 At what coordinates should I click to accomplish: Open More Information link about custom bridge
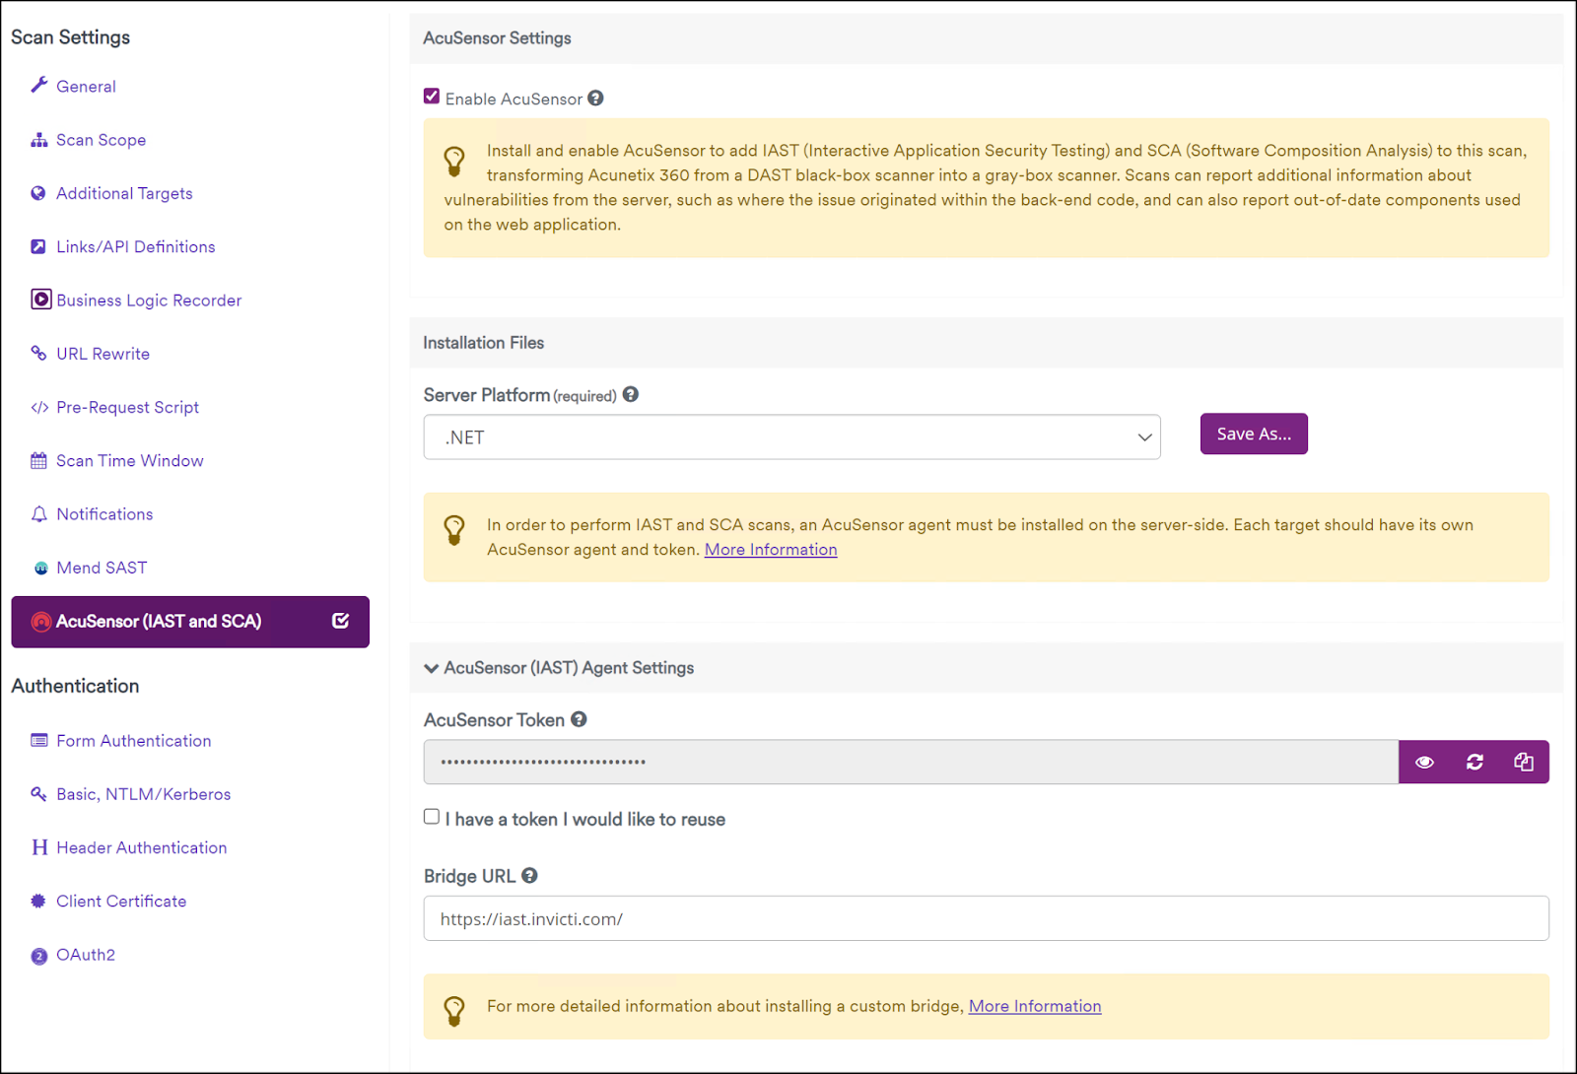(x=1035, y=1006)
